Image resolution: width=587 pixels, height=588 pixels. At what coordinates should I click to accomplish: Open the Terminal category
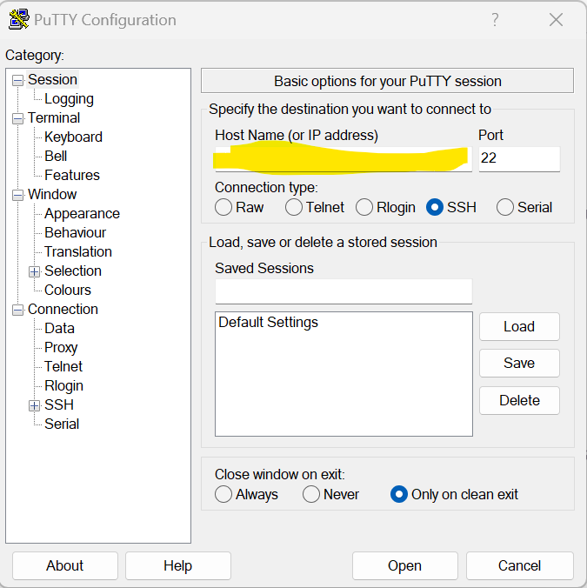[54, 117]
